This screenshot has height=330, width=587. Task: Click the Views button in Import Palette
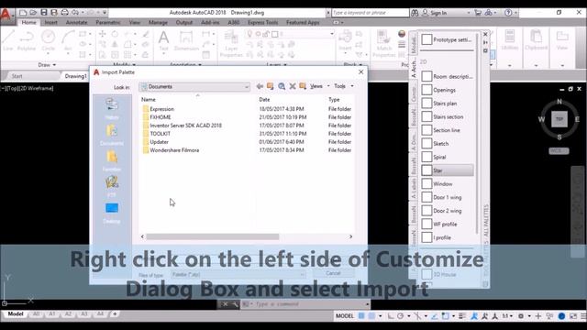[x=316, y=86]
